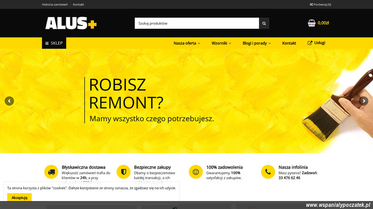373x209 pixels.
Task: Click the delivery truck icon
Action: point(51,172)
